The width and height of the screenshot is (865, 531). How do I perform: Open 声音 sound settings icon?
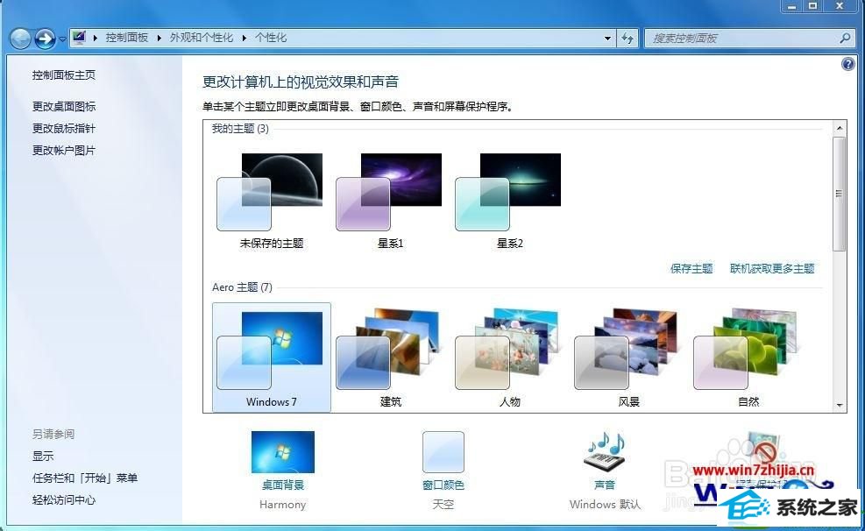pyautogui.click(x=605, y=452)
